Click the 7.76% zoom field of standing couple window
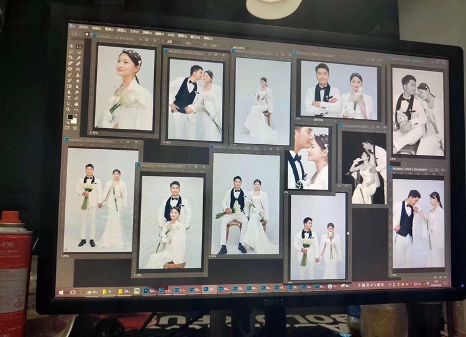Viewport: 466px width, 337px height. 65,256
